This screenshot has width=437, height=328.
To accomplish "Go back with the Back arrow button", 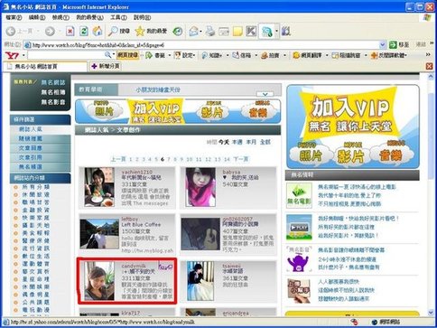I will (x=11, y=31).
